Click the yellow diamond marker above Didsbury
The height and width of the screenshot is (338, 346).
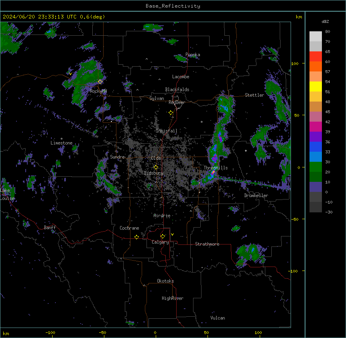pos(156,167)
